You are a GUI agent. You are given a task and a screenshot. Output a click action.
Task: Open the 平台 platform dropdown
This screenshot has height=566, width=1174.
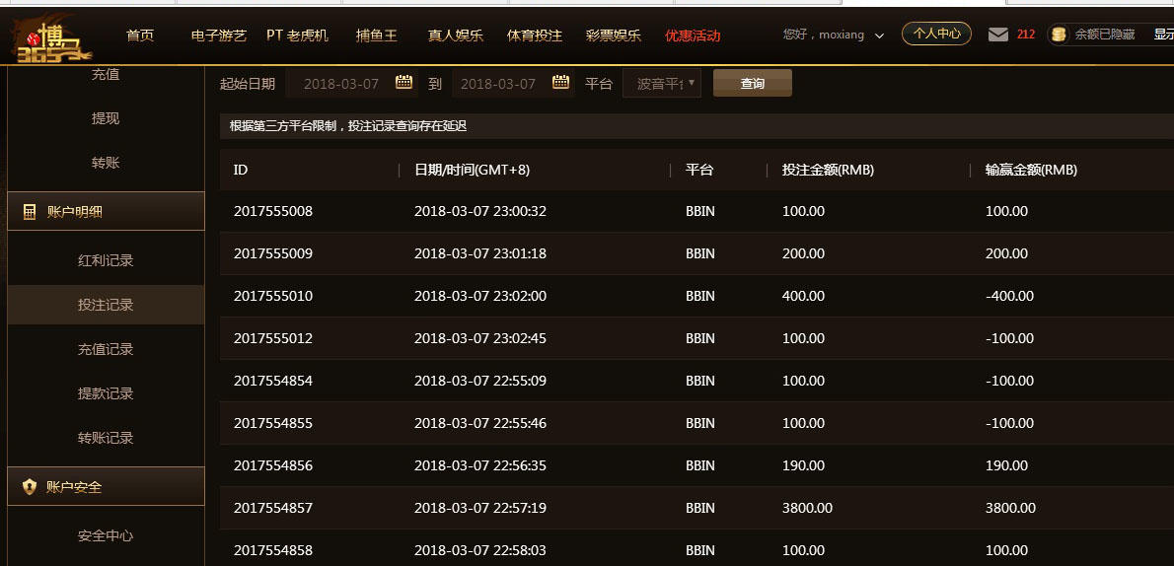tap(662, 83)
